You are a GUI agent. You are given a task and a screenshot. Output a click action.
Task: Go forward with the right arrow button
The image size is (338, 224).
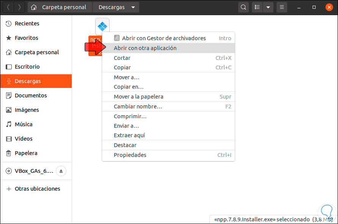[x=19, y=7]
